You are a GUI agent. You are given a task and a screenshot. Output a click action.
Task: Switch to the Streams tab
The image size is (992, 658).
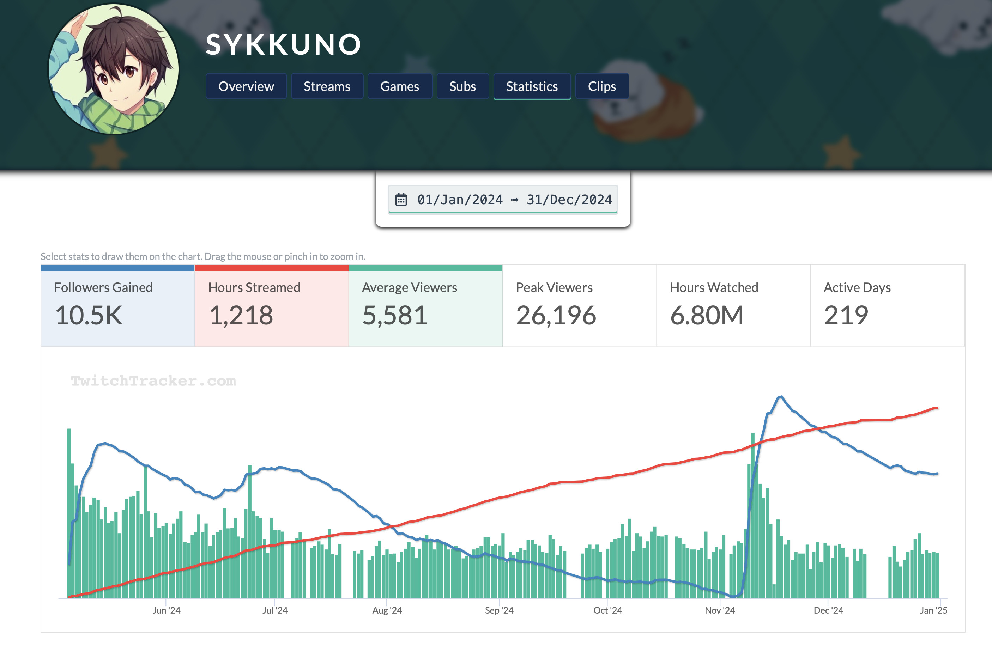(327, 86)
